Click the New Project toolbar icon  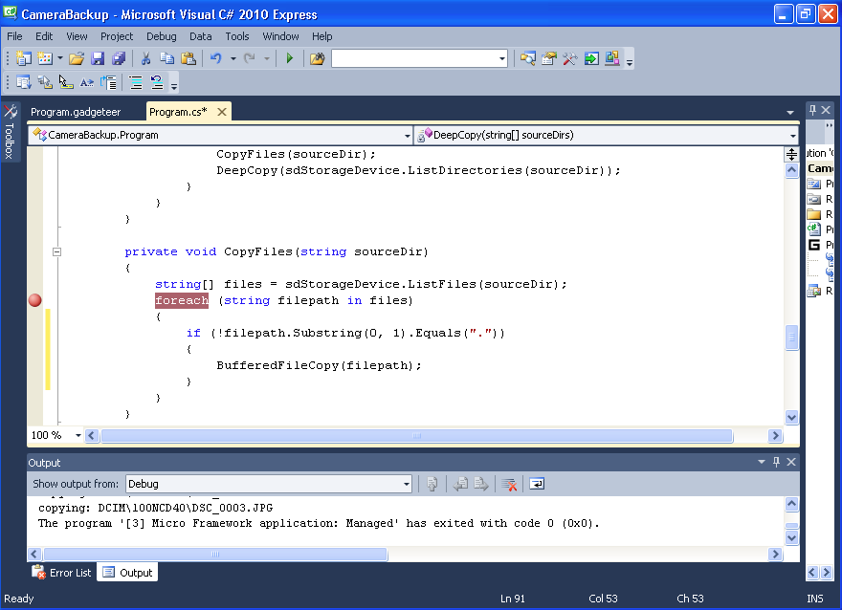24,58
